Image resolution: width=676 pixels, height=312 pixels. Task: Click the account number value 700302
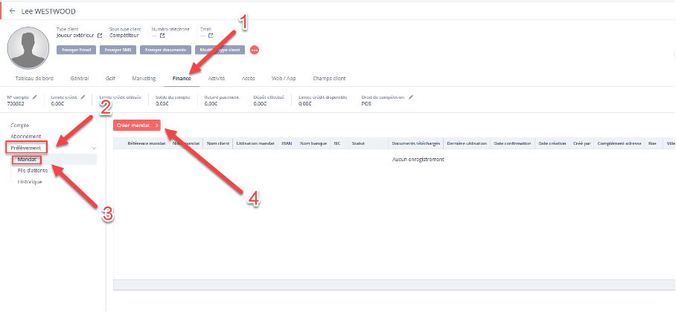point(16,104)
